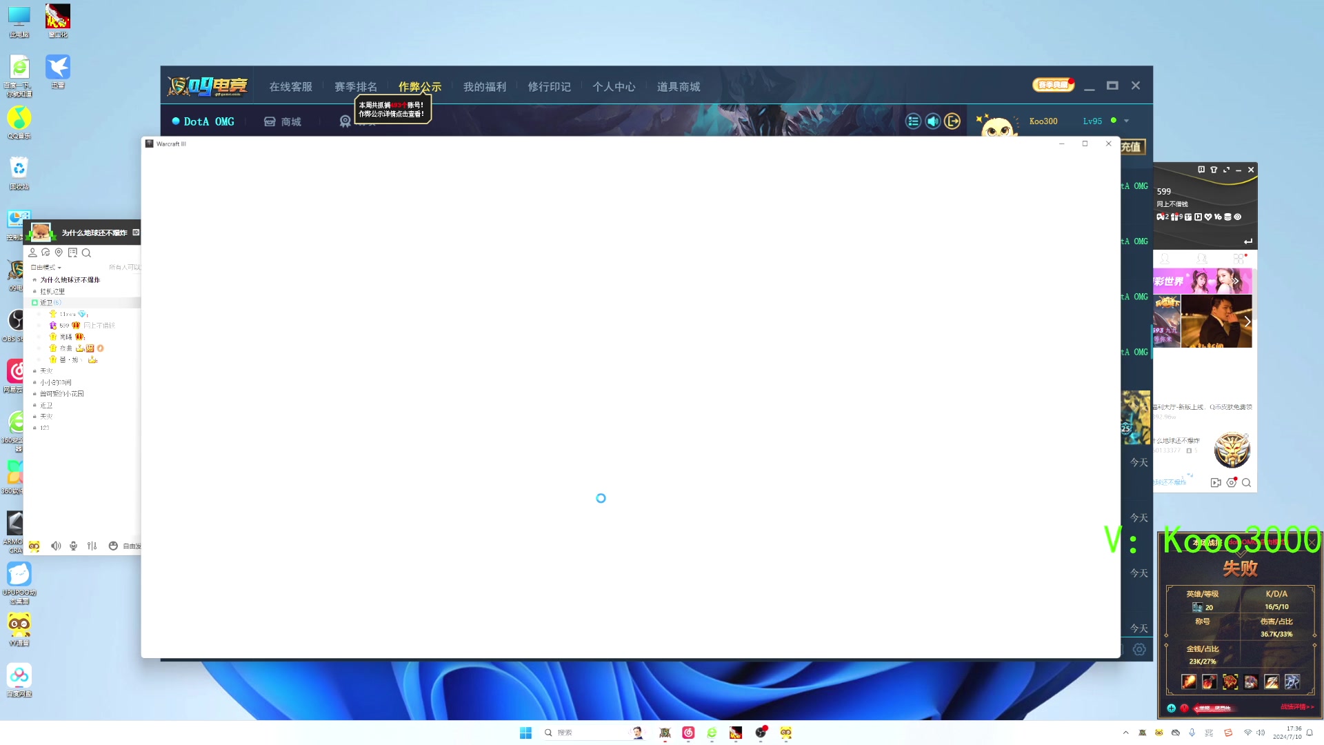The image size is (1324, 745).
Task: Open the 09 platform settings gear icon
Action: (x=1139, y=649)
